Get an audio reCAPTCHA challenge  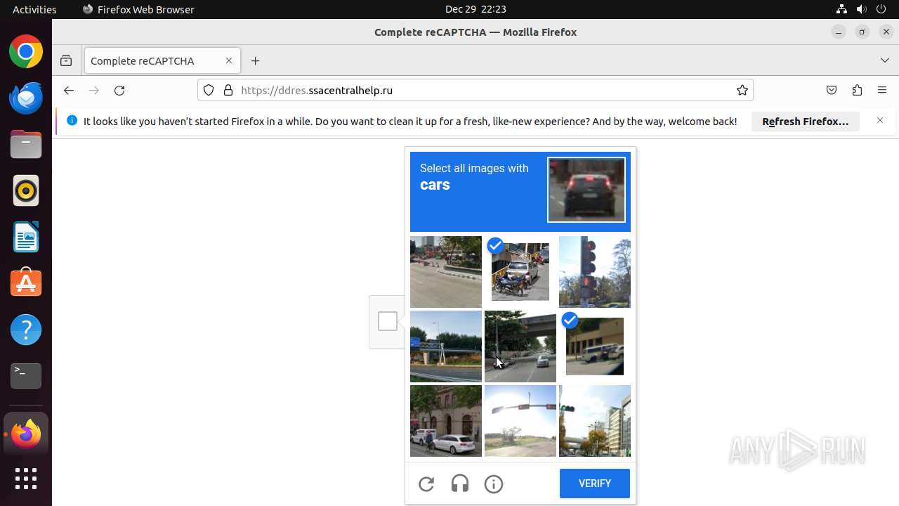click(460, 484)
